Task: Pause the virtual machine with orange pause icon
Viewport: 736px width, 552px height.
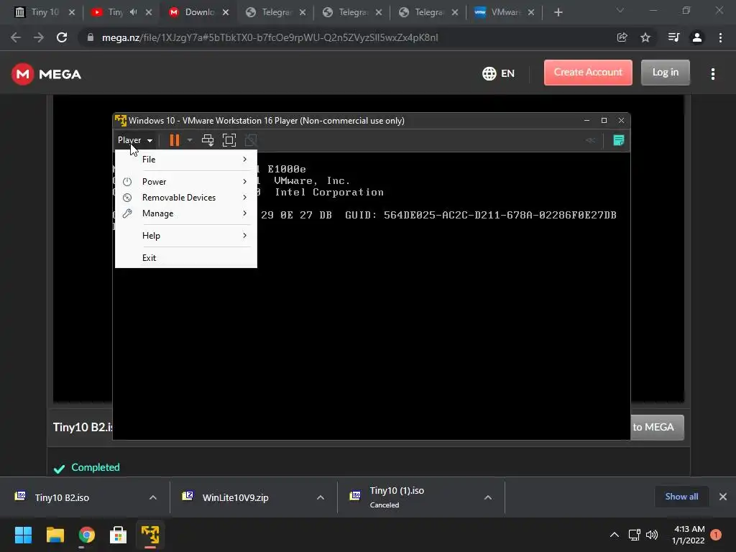Action: pos(174,140)
